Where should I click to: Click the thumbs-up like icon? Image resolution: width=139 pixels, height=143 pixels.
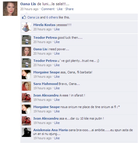pos(24,17)
